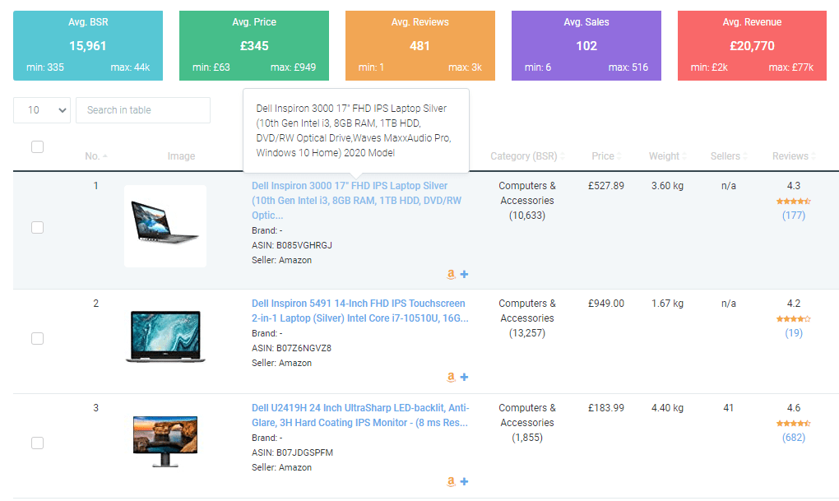Click the Avg. Sales 102 card
This screenshot has width=839, height=501.
586,45
